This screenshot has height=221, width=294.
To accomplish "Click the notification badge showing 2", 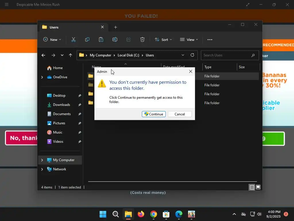I will [x=286, y=214].
